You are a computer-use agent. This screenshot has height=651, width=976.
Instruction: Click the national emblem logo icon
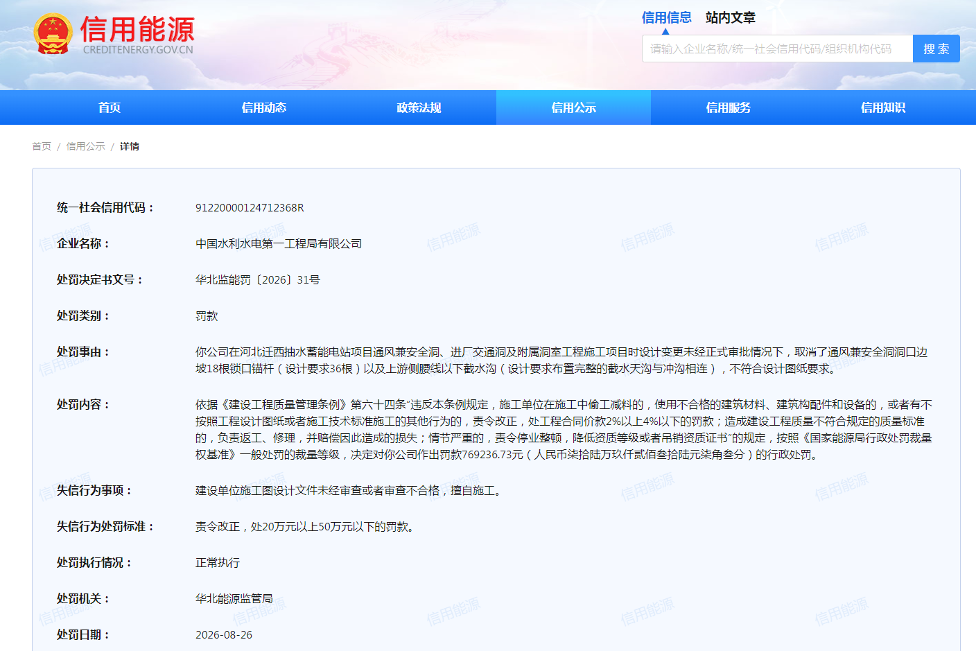53,33
